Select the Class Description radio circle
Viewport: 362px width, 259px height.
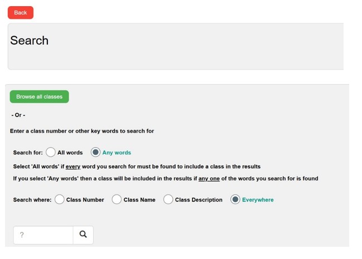click(168, 199)
